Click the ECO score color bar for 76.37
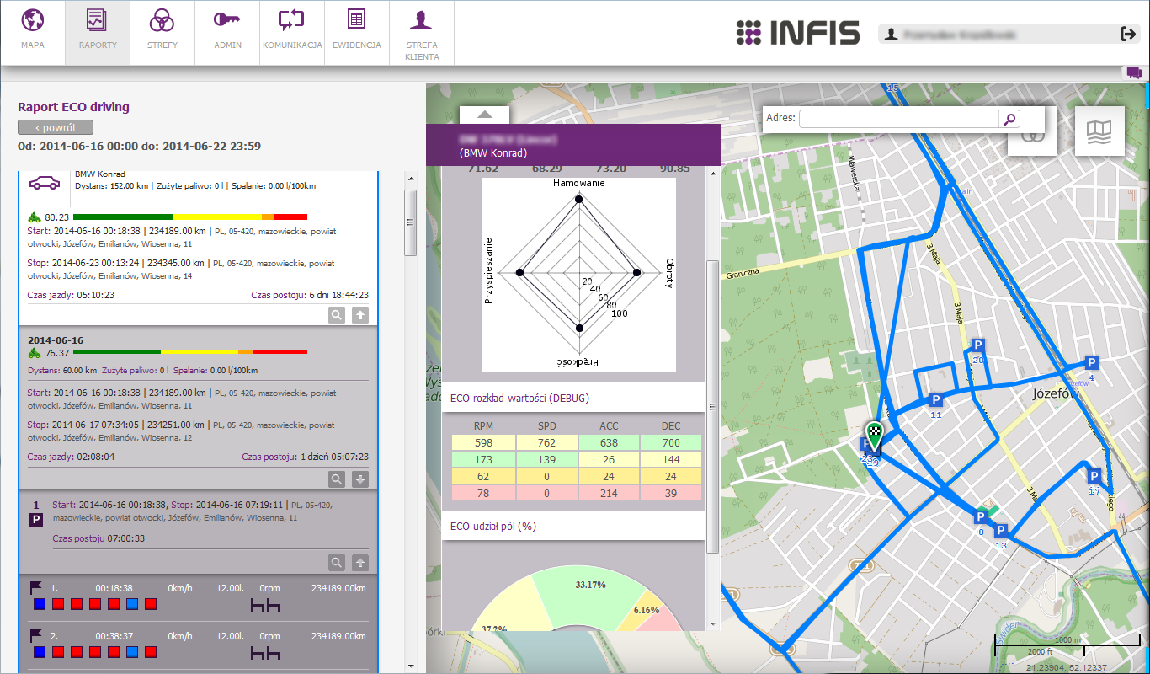The image size is (1150, 674). tap(190, 352)
